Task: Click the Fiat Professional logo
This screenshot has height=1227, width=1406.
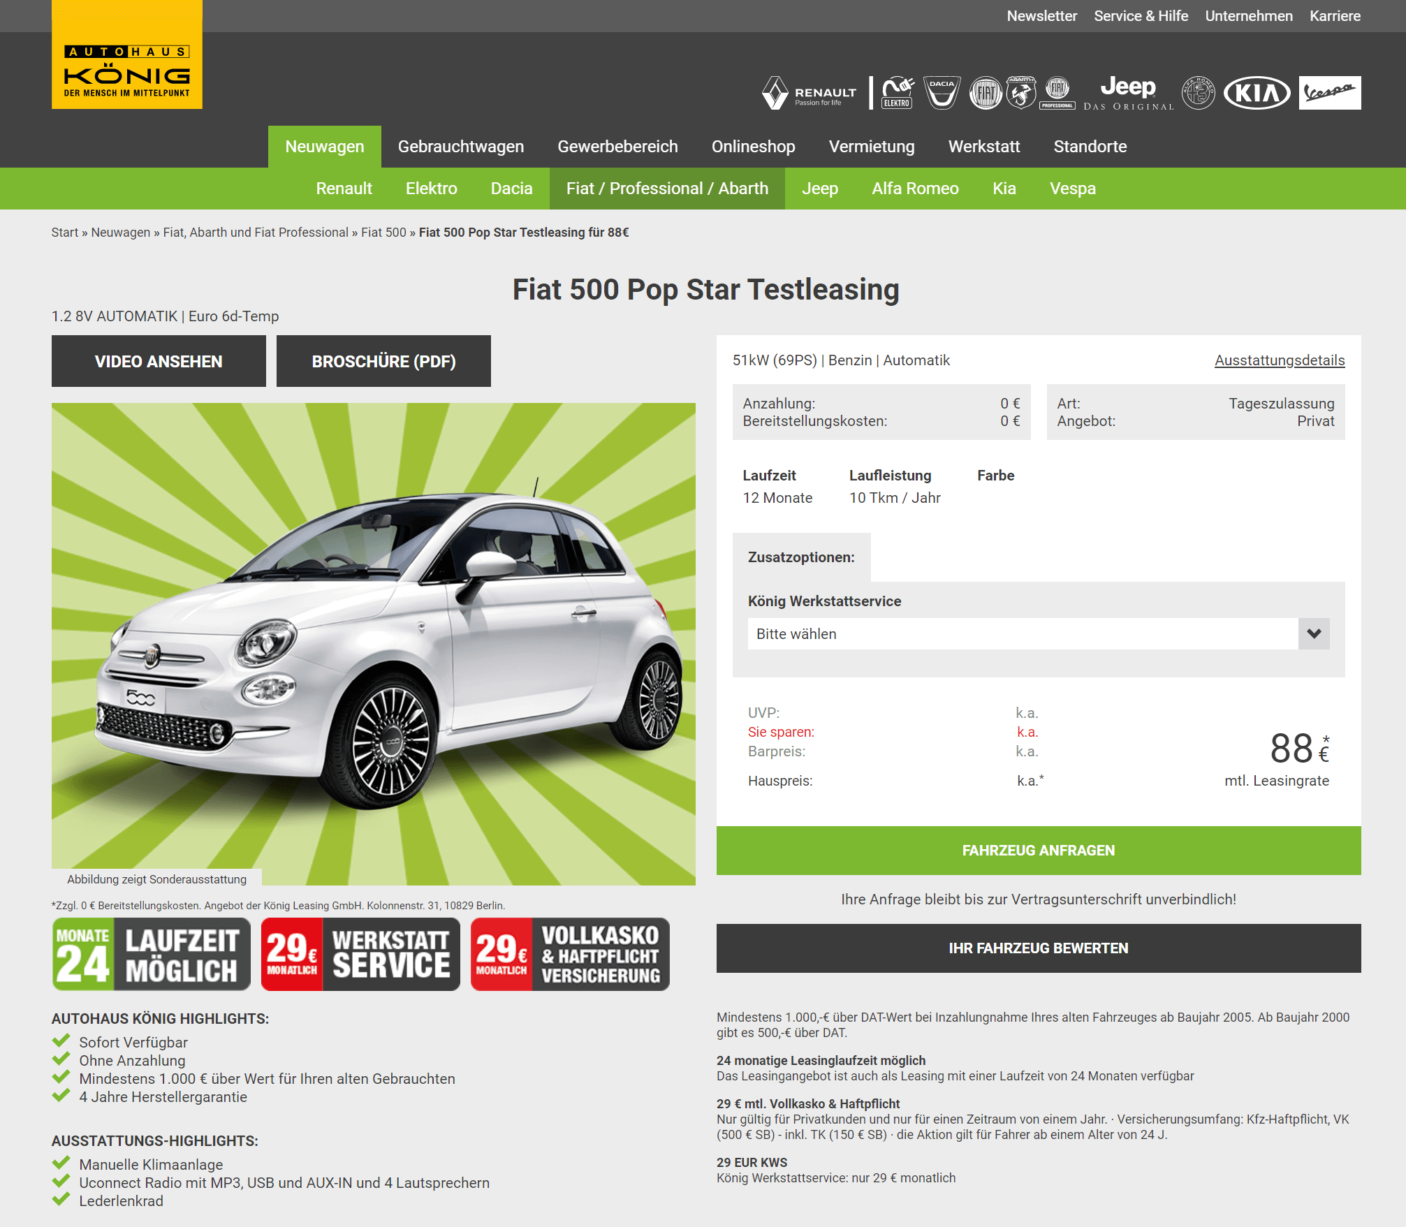Action: 1057,93
